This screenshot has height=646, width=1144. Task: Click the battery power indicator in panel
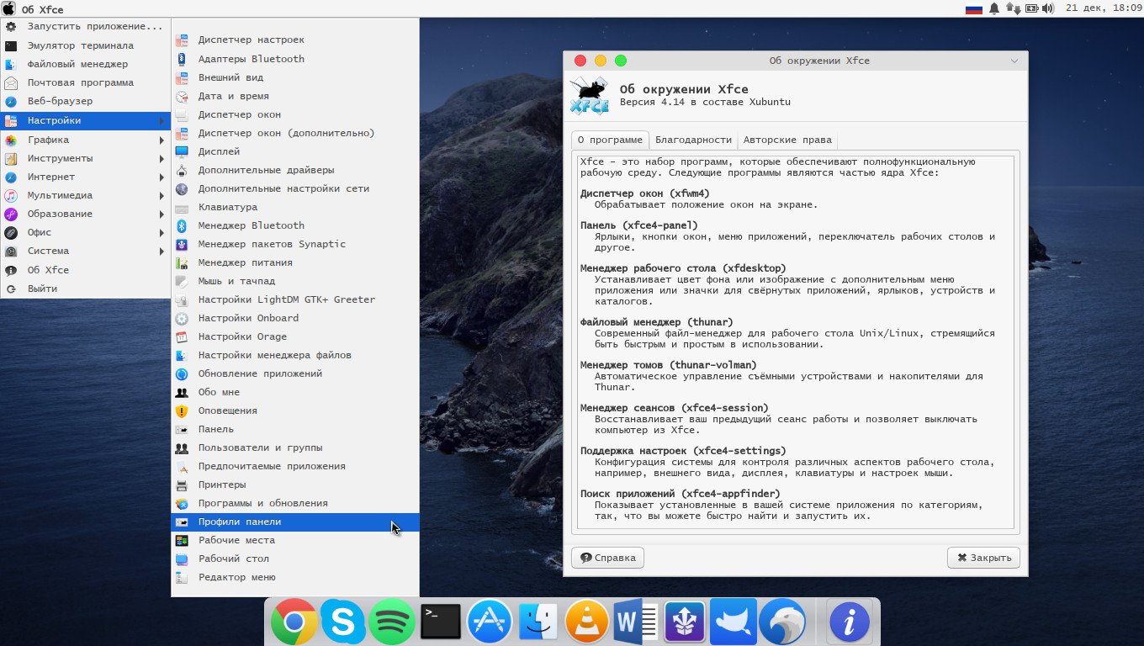click(1030, 8)
